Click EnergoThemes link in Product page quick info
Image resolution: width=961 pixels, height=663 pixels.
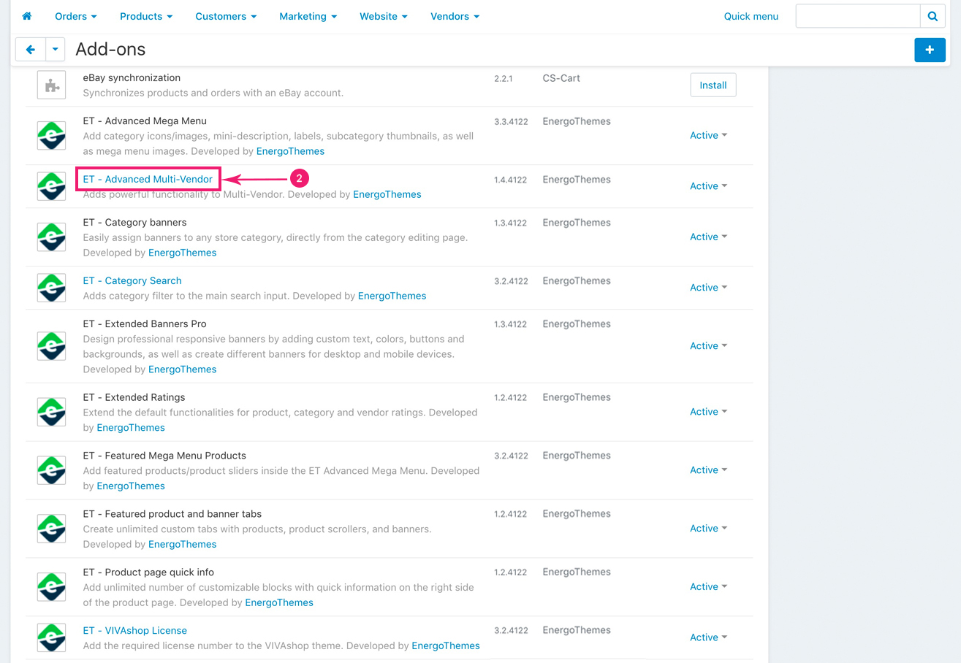coord(279,602)
